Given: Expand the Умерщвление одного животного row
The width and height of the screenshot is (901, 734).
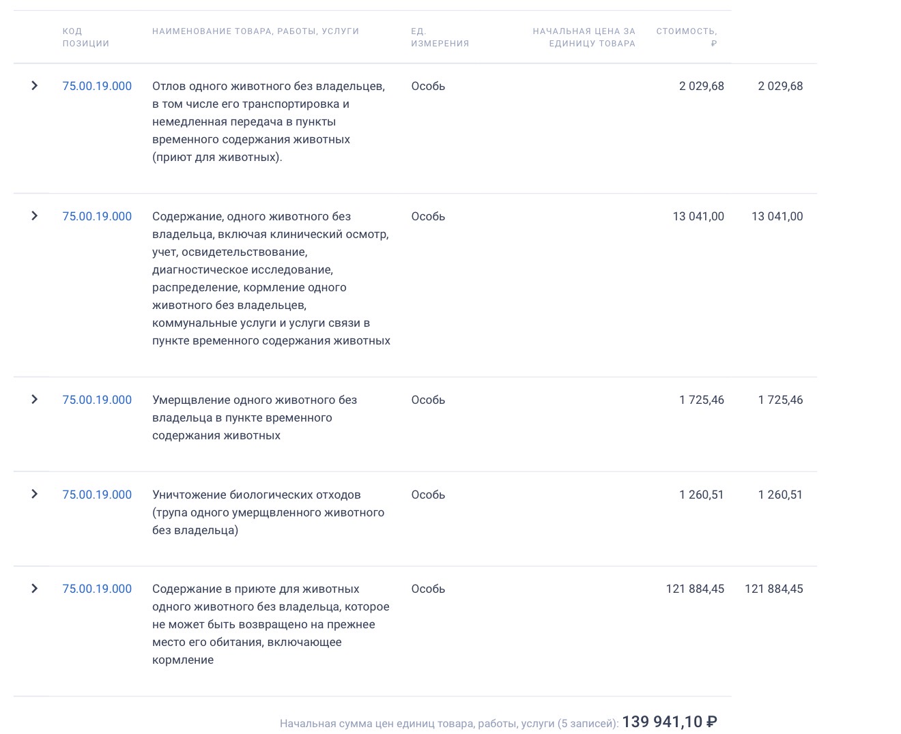Looking at the screenshot, I should (x=34, y=400).
